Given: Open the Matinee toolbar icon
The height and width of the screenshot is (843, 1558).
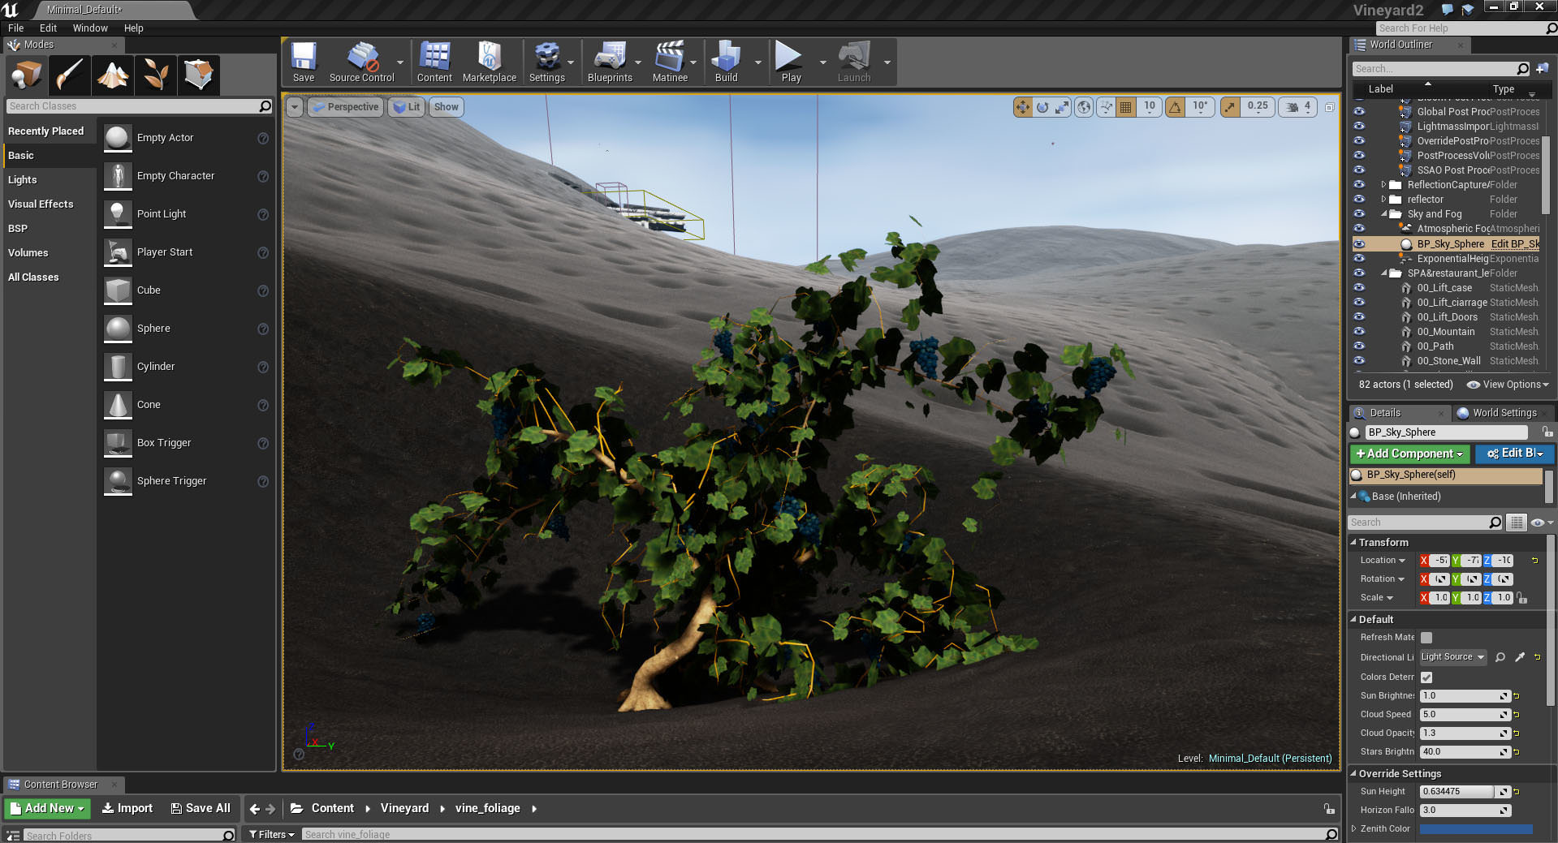Looking at the screenshot, I should pyautogui.click(x=670, y=62).
